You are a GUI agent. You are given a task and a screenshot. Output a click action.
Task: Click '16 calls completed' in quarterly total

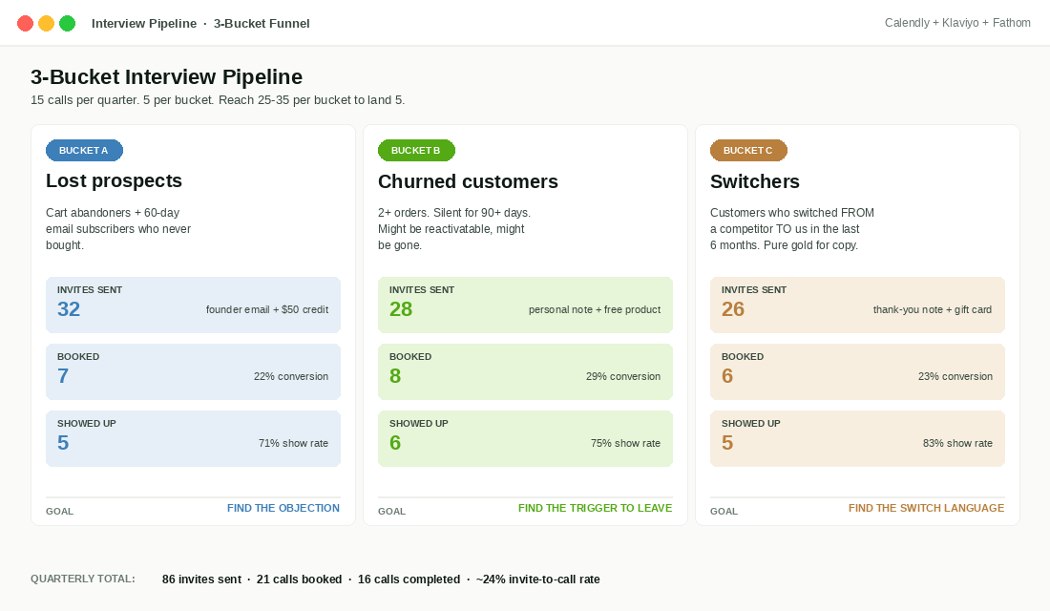pyautogui.click(x=409, y=579)
